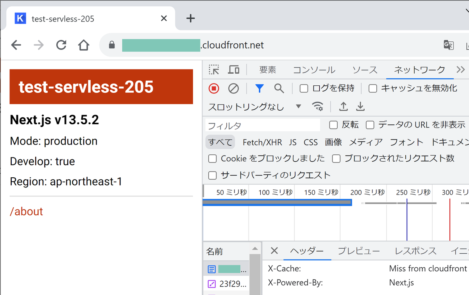Open the network conditions wifi icon
The image size is (469, 295).
(x=318, y=106)
